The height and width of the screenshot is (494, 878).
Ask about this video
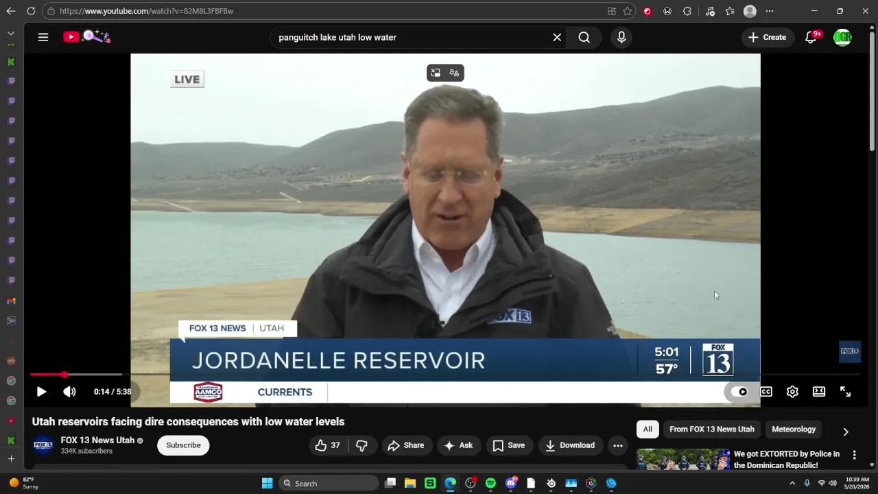(458, 445)
